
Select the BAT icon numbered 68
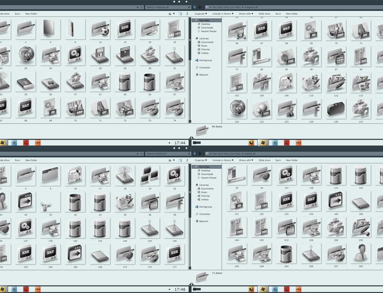286,31
